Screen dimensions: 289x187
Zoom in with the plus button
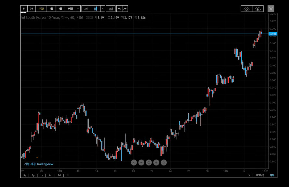pyautogui.click(x=156, y=163)
